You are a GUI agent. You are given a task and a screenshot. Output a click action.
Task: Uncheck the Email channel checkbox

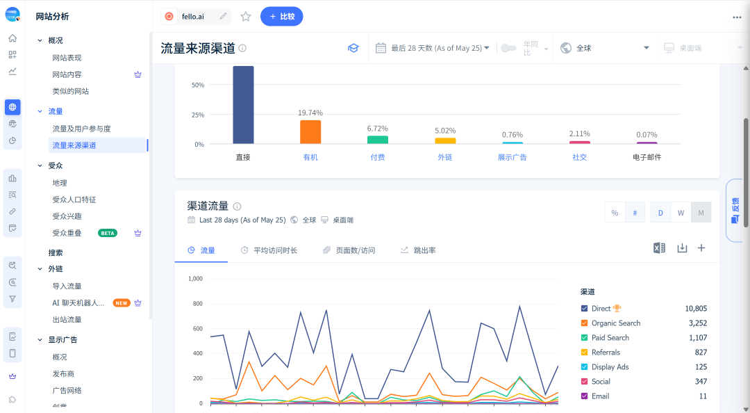click(x=584, y=396)
